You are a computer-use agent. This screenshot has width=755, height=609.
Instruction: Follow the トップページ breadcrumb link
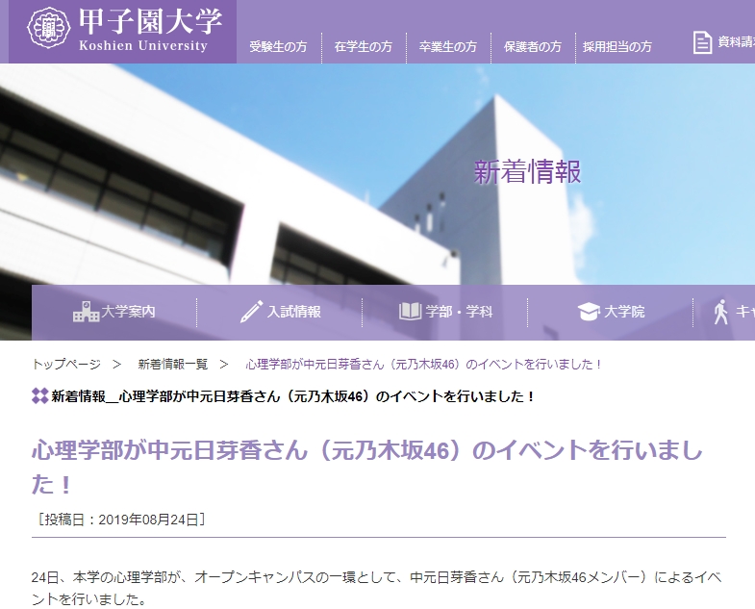pos(66,365)
